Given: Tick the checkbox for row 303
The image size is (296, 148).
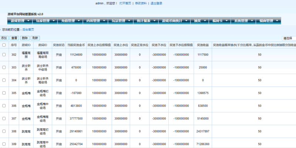Looking at the screenshot, I should pyautogui.click(x=4, y=67).
